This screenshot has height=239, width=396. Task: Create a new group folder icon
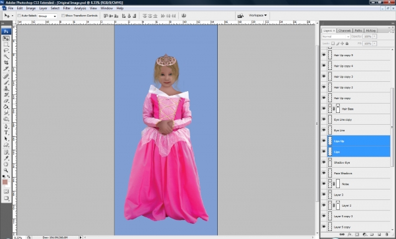(x=372, y=234)
